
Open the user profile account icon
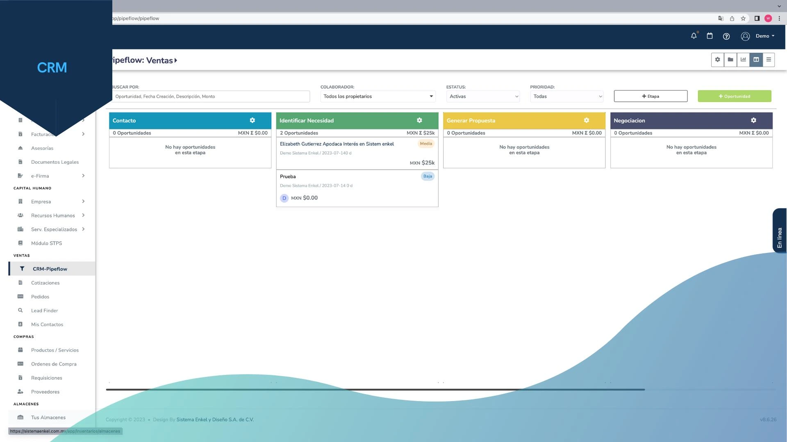(x=745, y=36)
